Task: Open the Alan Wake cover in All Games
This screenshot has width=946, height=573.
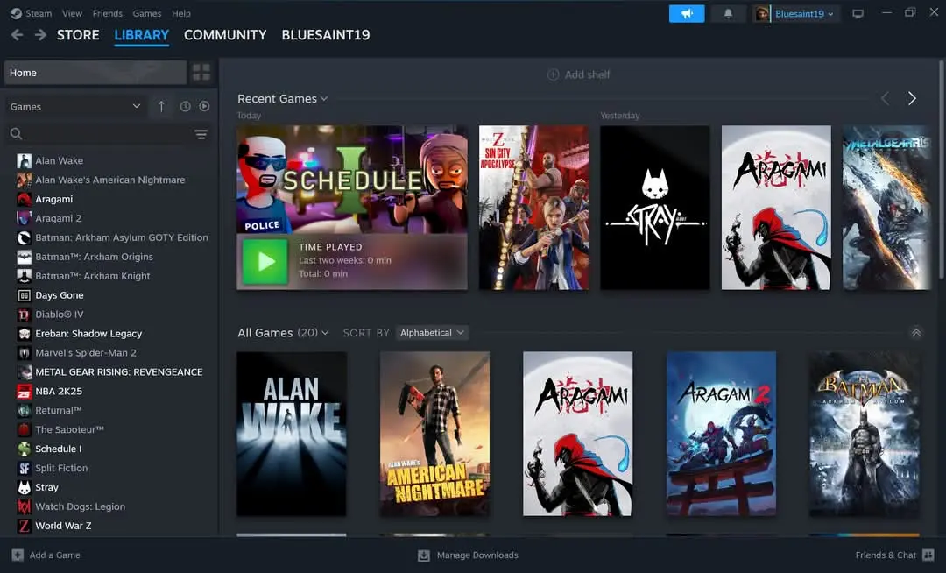Action: tap(292, 434)
